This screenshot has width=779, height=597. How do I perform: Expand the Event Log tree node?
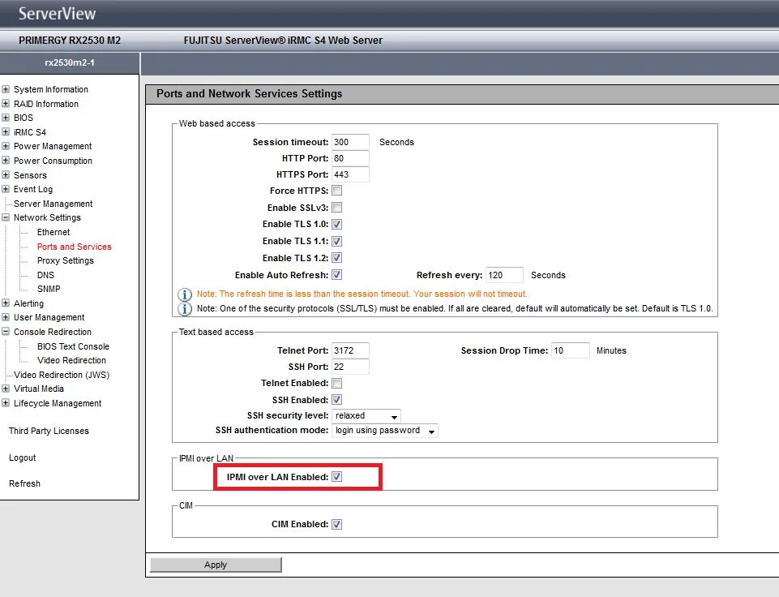[6, 189]
